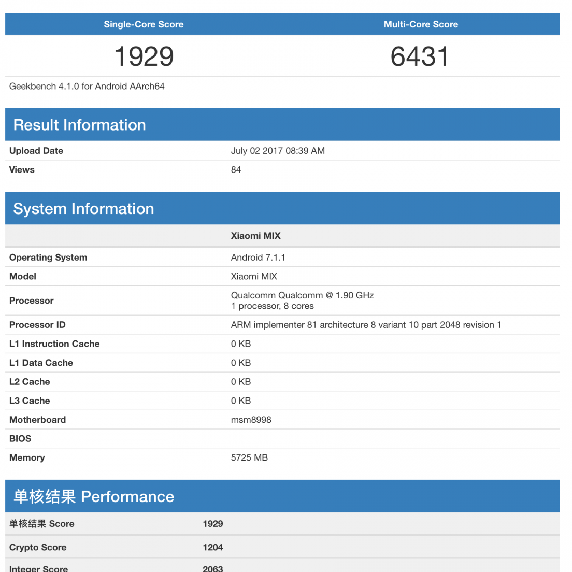Image resolution: width=572 pixels, height=572 pixels.
Task: Click Geekbench 4.1.0 for Android AArch64 text
Action: [x=87, y=87]
